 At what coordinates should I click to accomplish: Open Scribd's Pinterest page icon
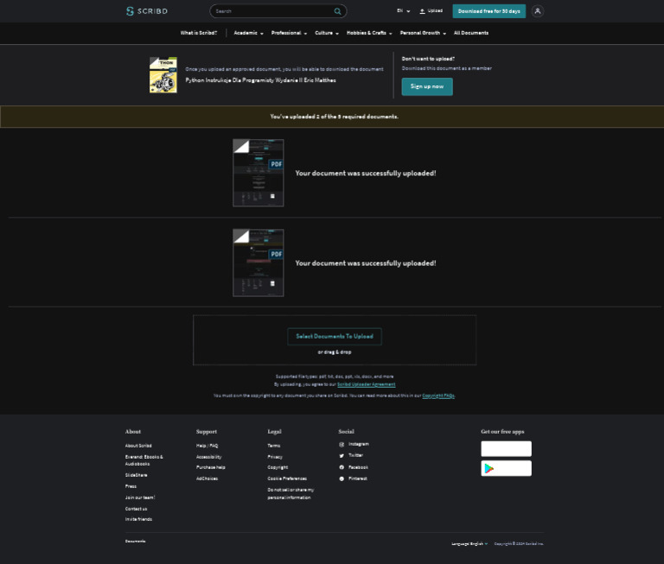click(x=342, y=478)
